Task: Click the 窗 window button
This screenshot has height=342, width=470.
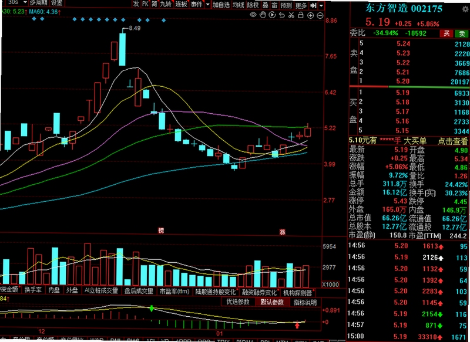Action: pyautogui.click(x=274, y=5)
